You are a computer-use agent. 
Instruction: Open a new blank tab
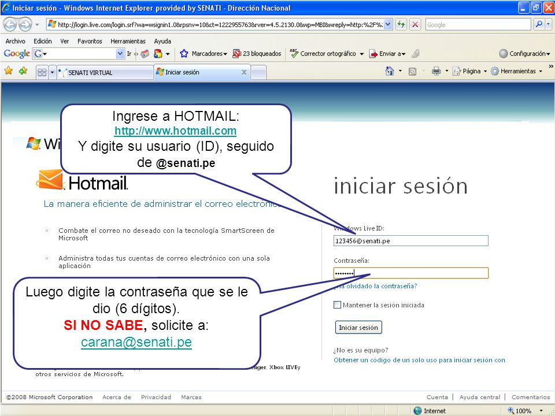(258, 73)
